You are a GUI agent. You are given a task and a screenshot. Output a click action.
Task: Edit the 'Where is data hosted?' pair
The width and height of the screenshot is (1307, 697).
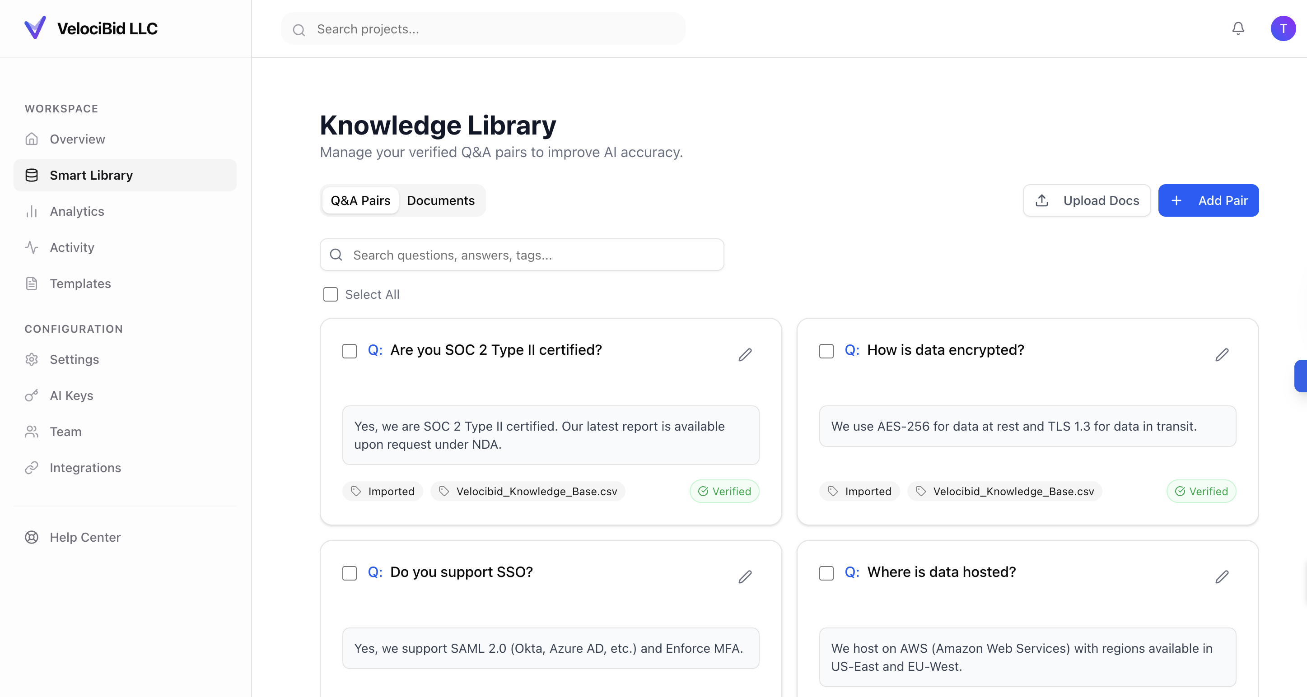pyautogui.click(x=1222, y=577)
